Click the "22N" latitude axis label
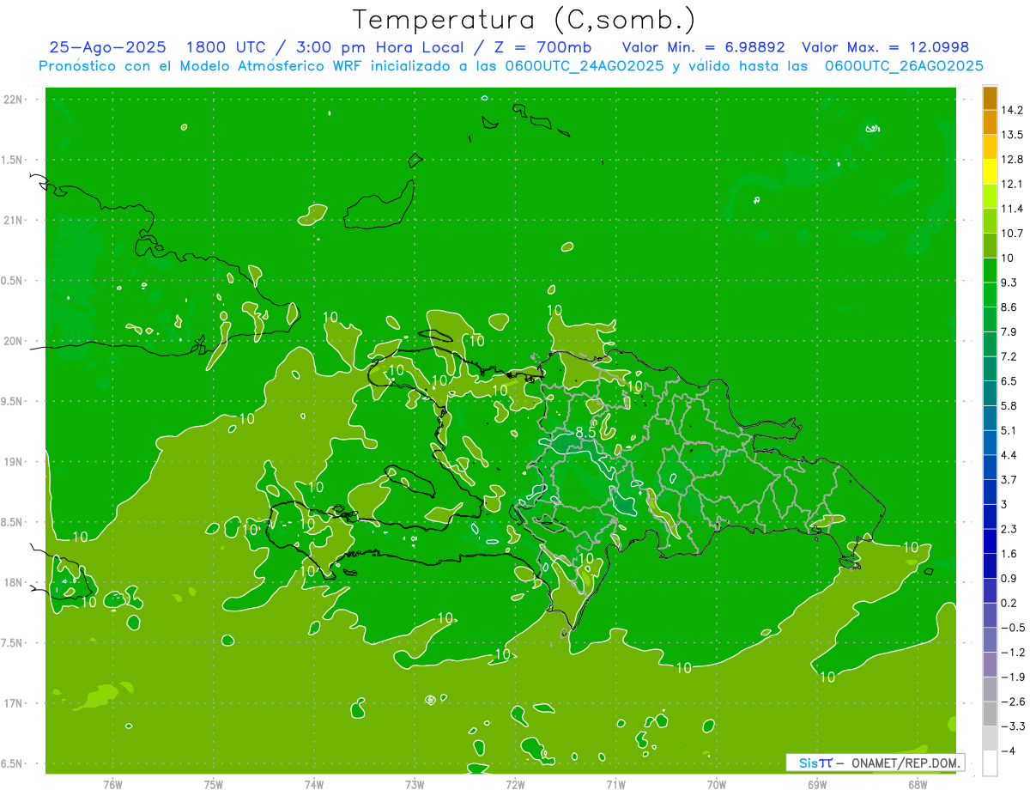 coord(12,99)
